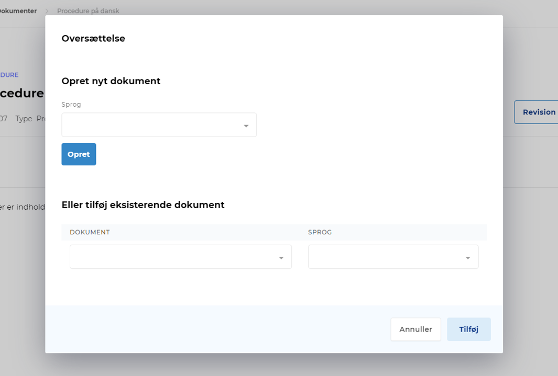Click the Revision button behind the dialog
Image resolution: width=558 pixels, height=376 pixels.
pos(539,112)
